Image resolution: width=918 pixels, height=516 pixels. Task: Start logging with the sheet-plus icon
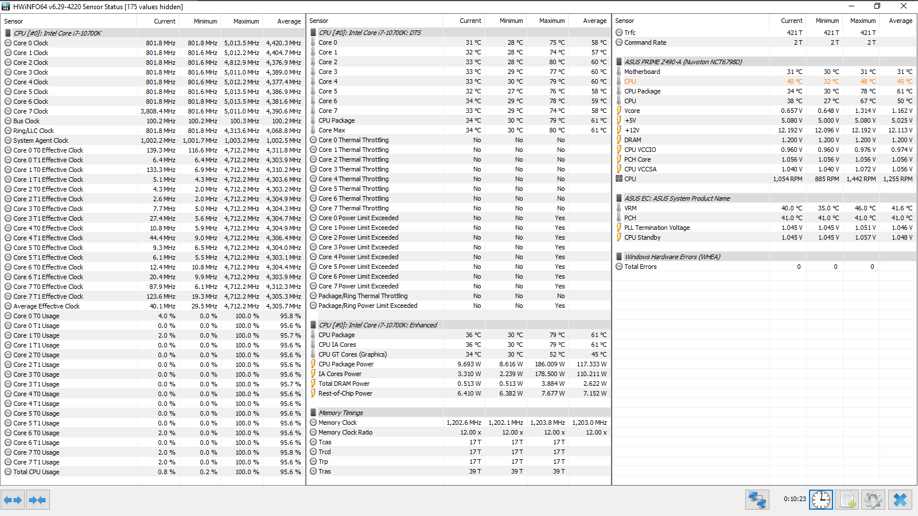(847, 500)
